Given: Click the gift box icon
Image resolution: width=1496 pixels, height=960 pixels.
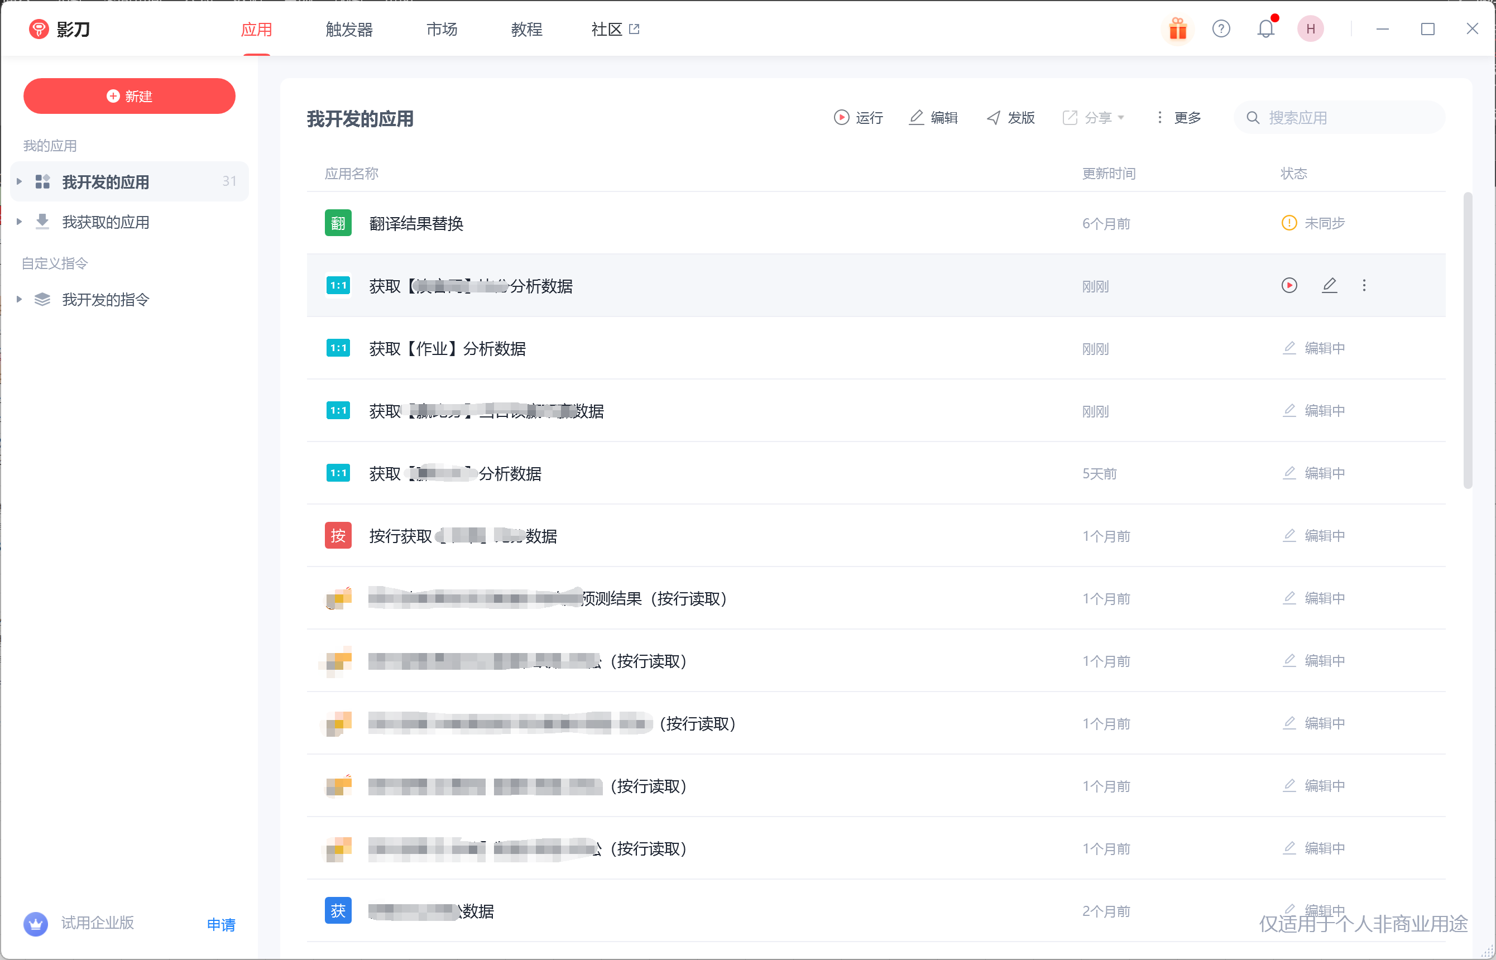Looking at the screenshot, I should (1177, 28).
